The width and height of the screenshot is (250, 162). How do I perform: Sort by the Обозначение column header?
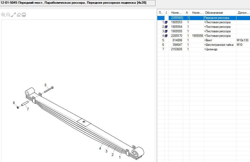click(220, 13)
